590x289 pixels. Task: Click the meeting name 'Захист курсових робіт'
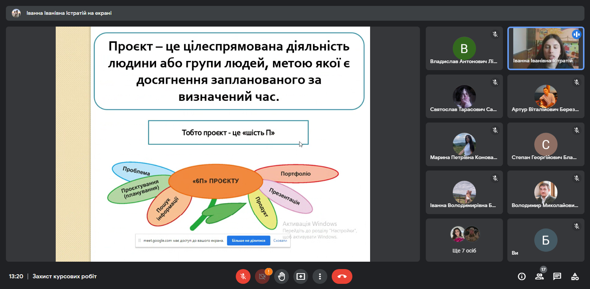point(65,276)
